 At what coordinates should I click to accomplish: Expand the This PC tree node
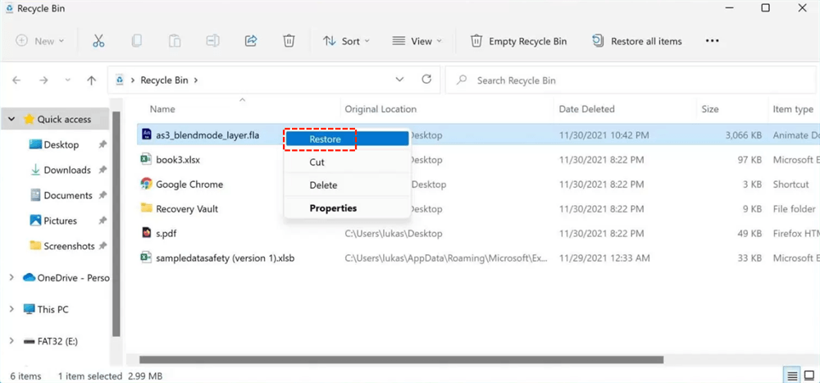tap(11, 309)
